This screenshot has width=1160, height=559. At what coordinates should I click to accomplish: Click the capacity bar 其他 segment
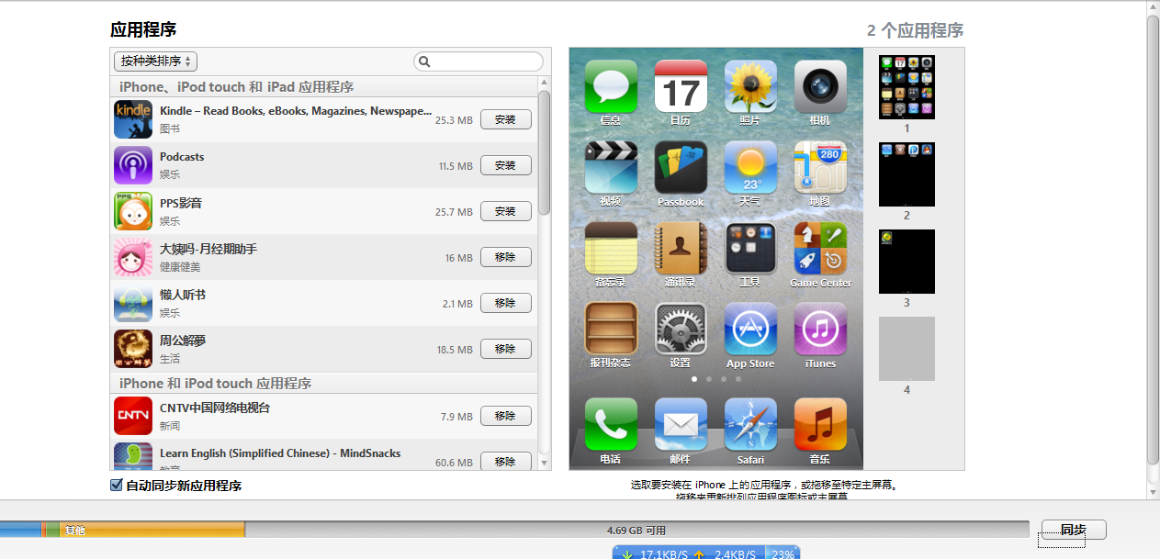coord(152,530)
